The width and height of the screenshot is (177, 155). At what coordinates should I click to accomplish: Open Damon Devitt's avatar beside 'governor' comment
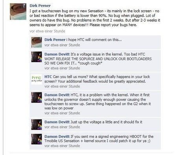37,98
